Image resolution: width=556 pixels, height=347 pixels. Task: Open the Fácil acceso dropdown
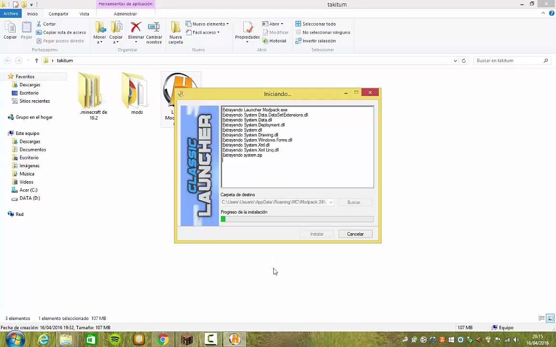[x=203, y=32]
